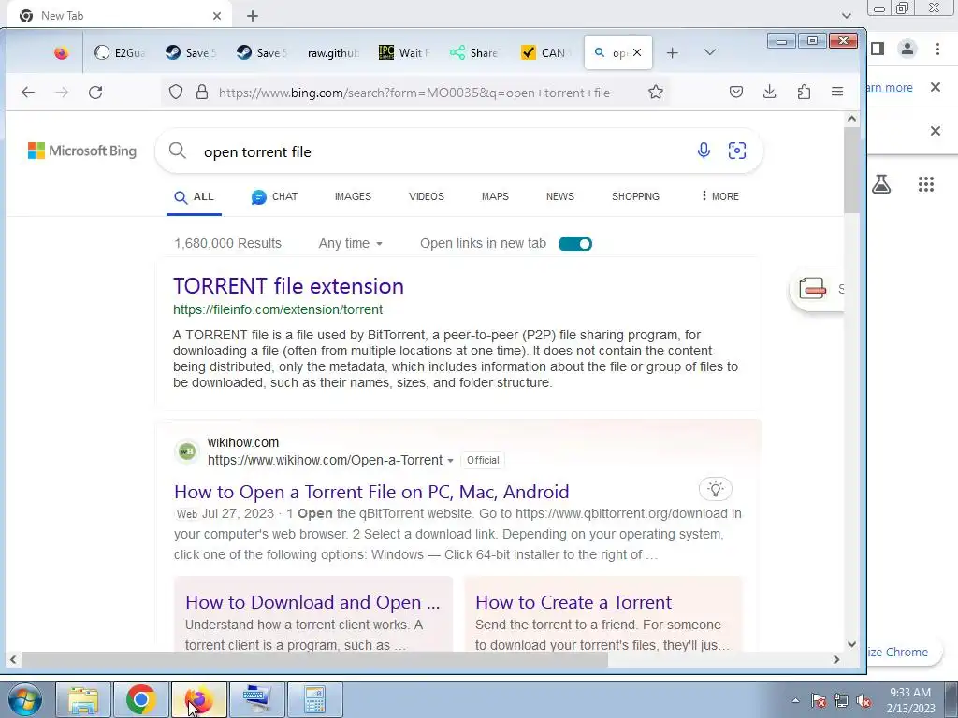This screenshot has width=958, height=718.
Task: Open fileinfo.com extension torrent URL
Action: click(x=278, y=309)
